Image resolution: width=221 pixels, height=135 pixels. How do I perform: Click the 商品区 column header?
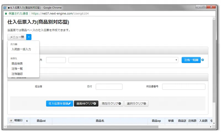tap(182, 121)
